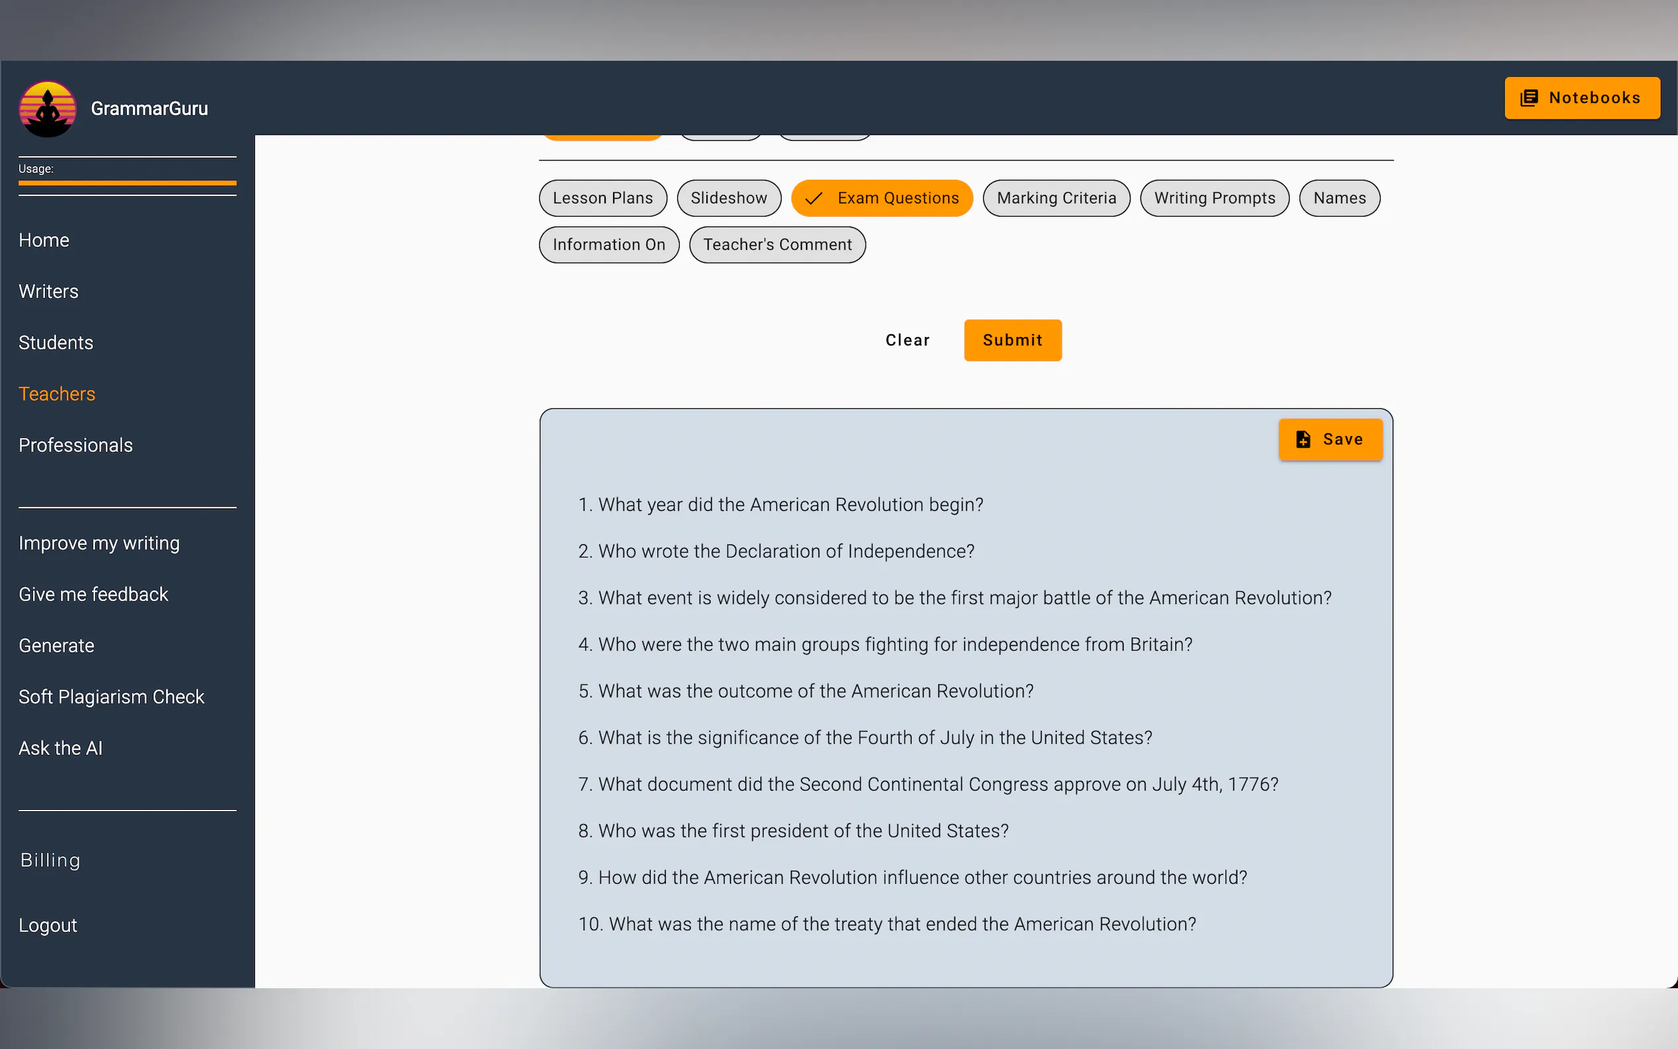Screen dimensions: 1678x1049
Task: Click the GrammarGuru meditation logo icon
Action: [x=47, y=109]
